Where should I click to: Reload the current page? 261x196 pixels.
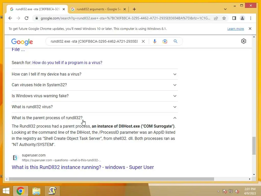27,18
